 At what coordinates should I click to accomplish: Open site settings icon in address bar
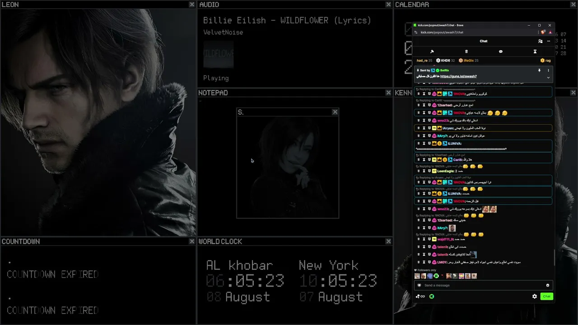[x=416, y=32]
